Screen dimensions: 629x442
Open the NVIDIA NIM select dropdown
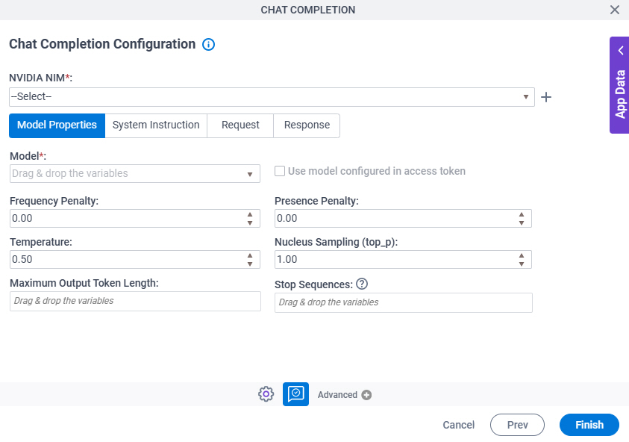coord(272,97)
